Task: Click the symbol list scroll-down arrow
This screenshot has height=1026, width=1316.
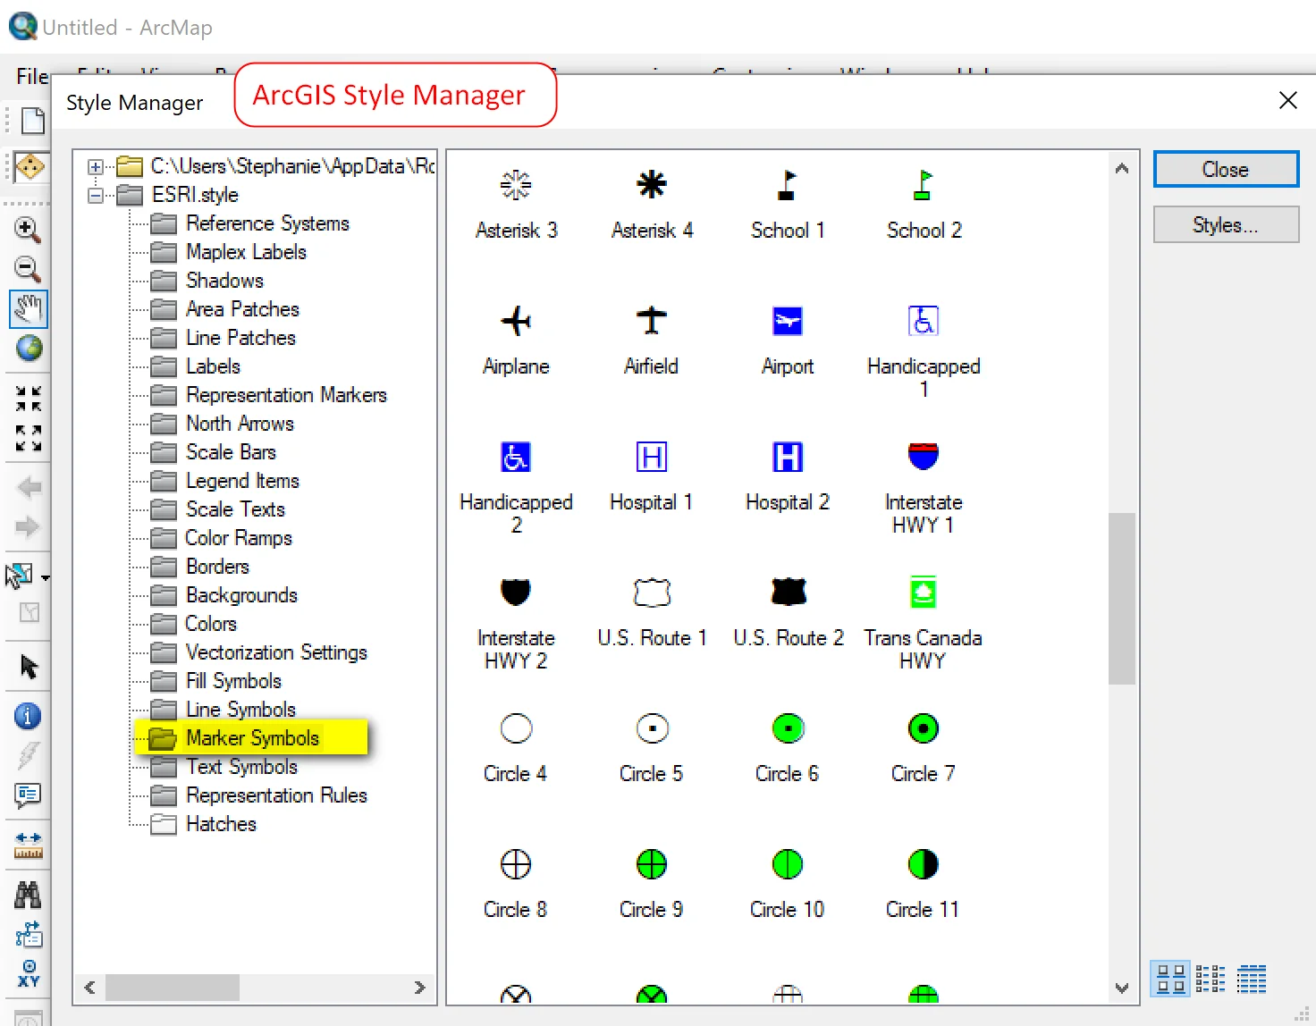Action: [1122, 988]
